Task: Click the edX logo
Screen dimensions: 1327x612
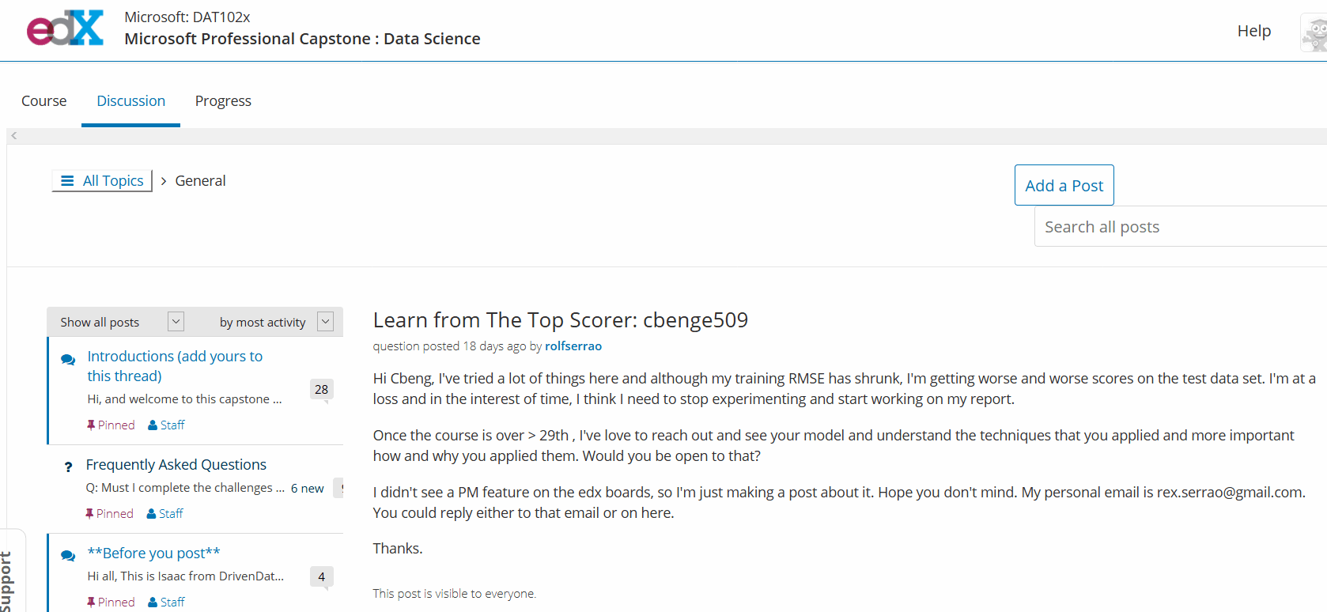Action: point(65,28)
